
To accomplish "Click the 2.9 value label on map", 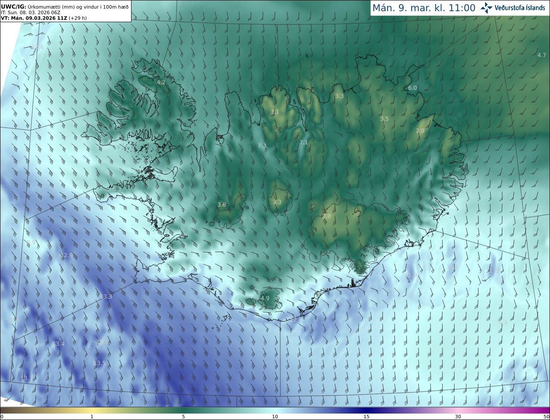I will click(x=420, y=131).
